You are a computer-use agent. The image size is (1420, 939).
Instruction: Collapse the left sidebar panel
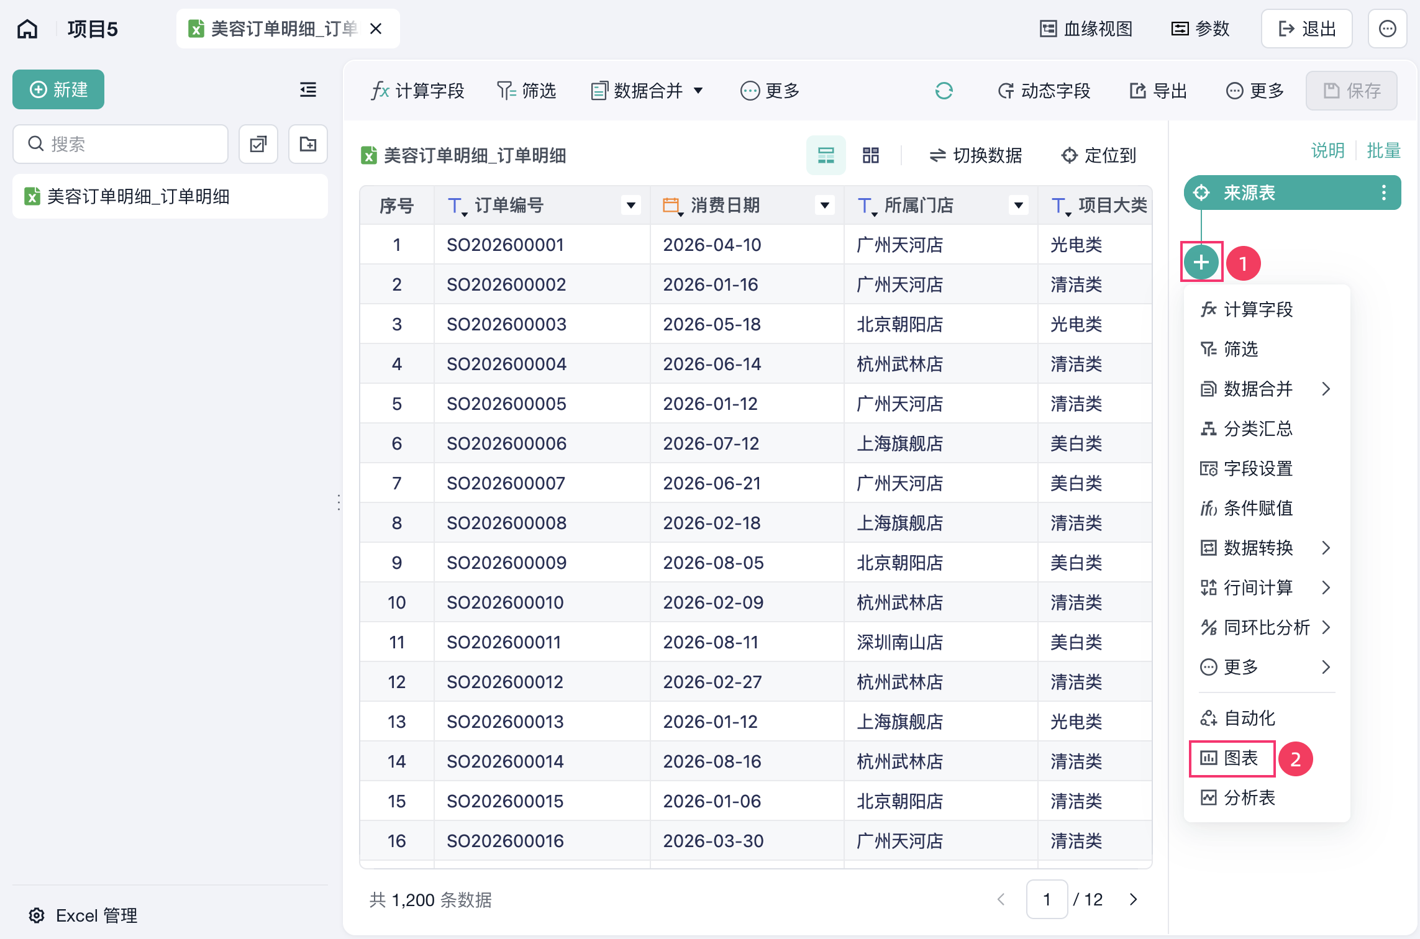click(x=308, y=90)
